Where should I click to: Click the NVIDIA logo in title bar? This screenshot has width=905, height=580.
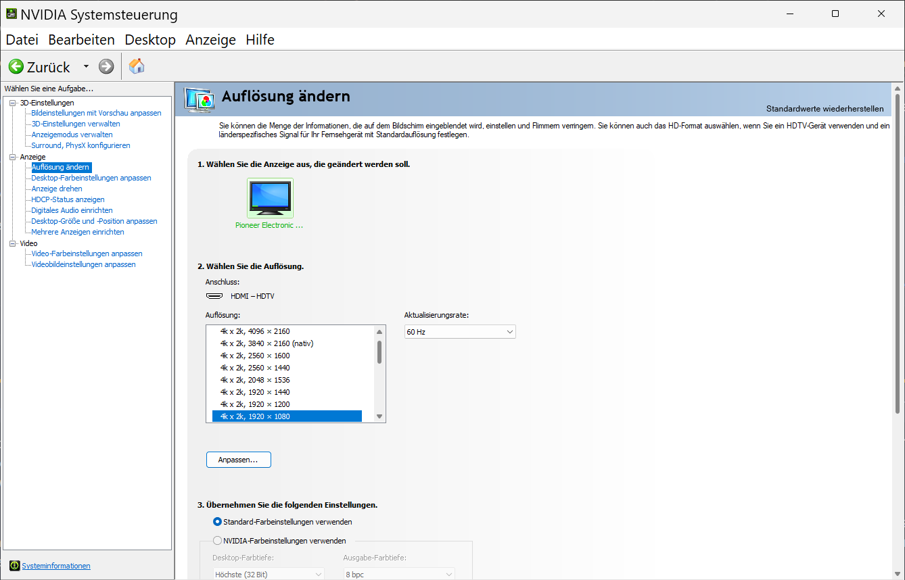(x=11, y=14)
